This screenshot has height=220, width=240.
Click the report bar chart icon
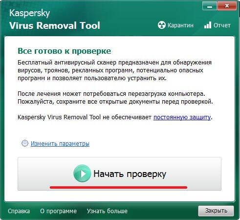tap(208, 25)
